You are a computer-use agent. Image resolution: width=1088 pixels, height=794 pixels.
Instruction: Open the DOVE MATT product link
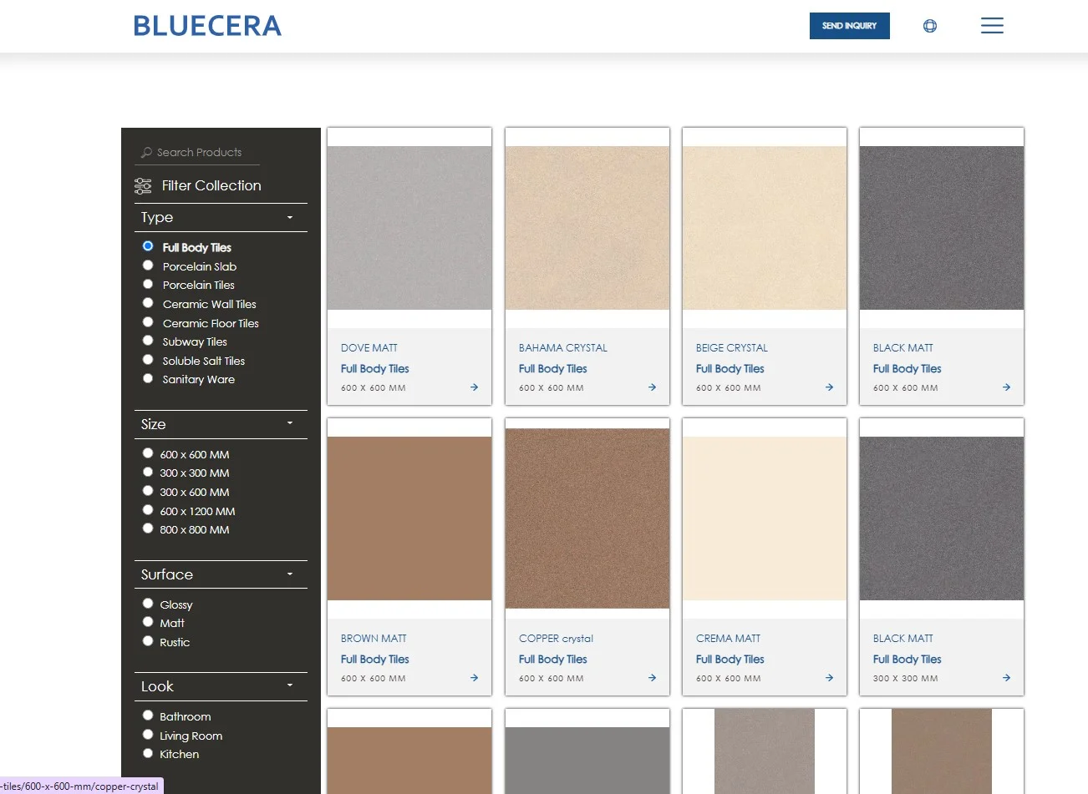click(369, 348)
